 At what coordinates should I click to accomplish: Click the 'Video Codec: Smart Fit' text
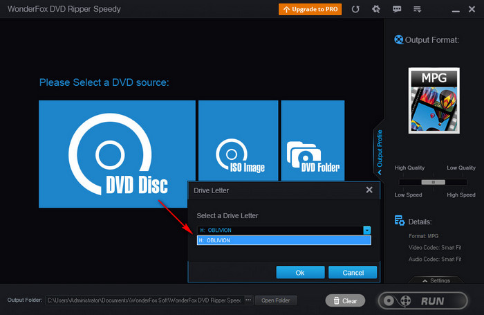(435, 248)
